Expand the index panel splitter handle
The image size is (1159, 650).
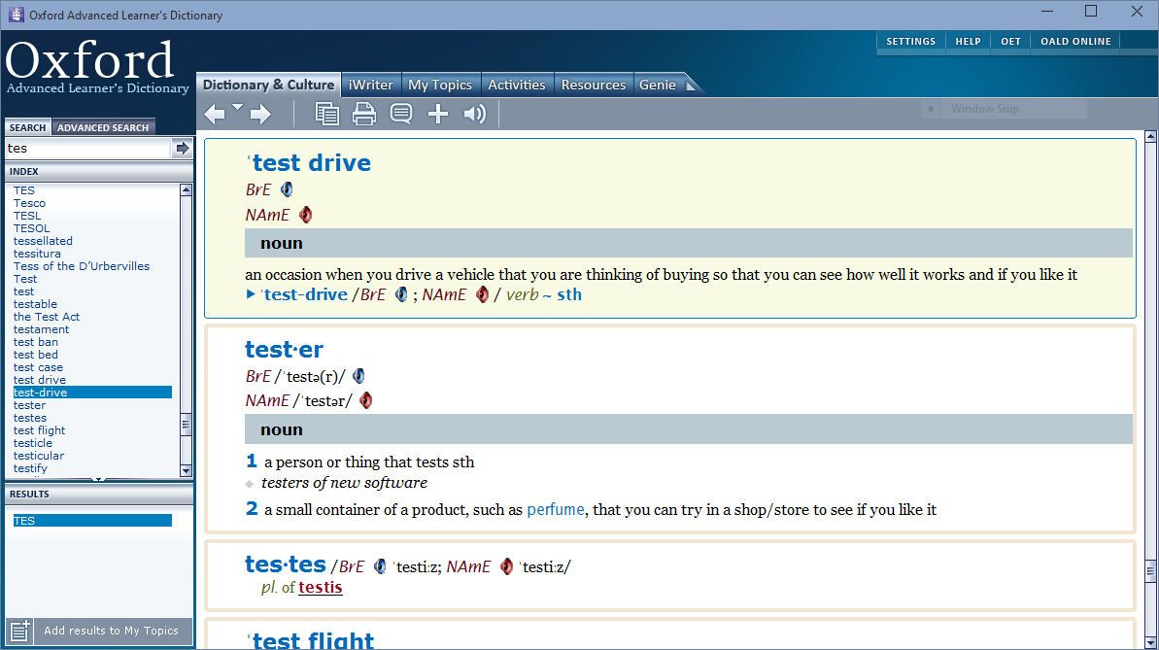pyautogui.click(x=98, y=480)
